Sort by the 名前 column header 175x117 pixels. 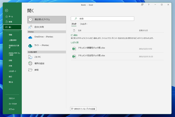coord(80,30)
